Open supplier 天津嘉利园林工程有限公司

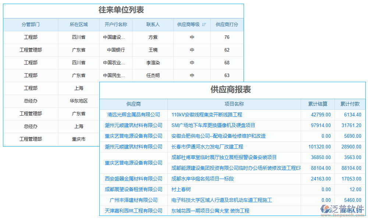134,211
